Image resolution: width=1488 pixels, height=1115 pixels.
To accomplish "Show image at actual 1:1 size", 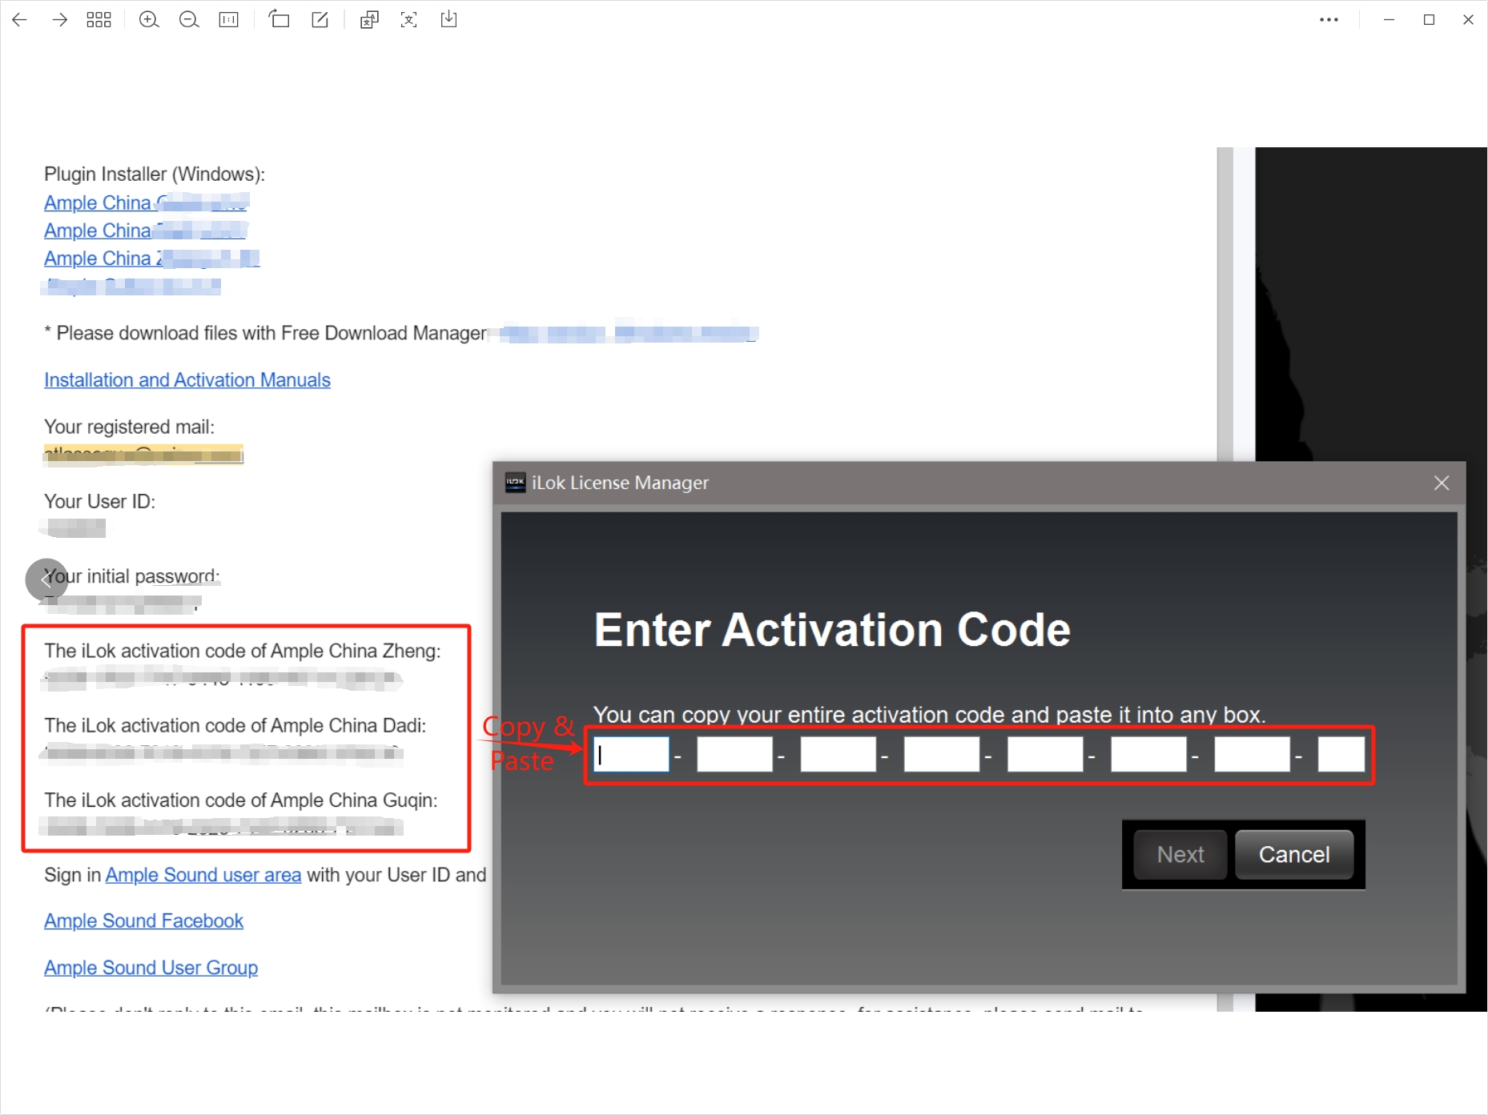I will click(229, 20).
